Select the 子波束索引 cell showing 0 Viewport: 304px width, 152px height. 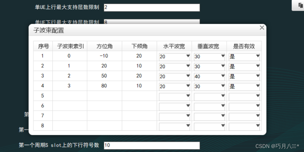70,56
